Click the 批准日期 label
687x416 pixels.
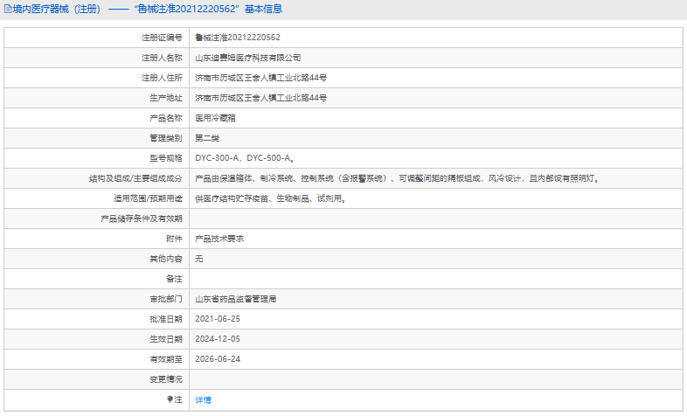pos(165,319)
